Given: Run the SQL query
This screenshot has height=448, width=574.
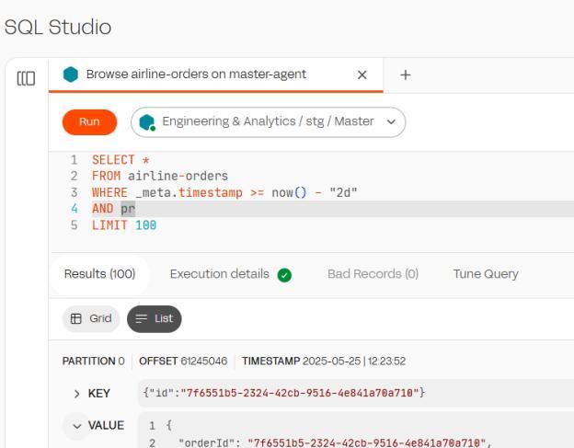Looking at the screenshot, I should 90,121.
